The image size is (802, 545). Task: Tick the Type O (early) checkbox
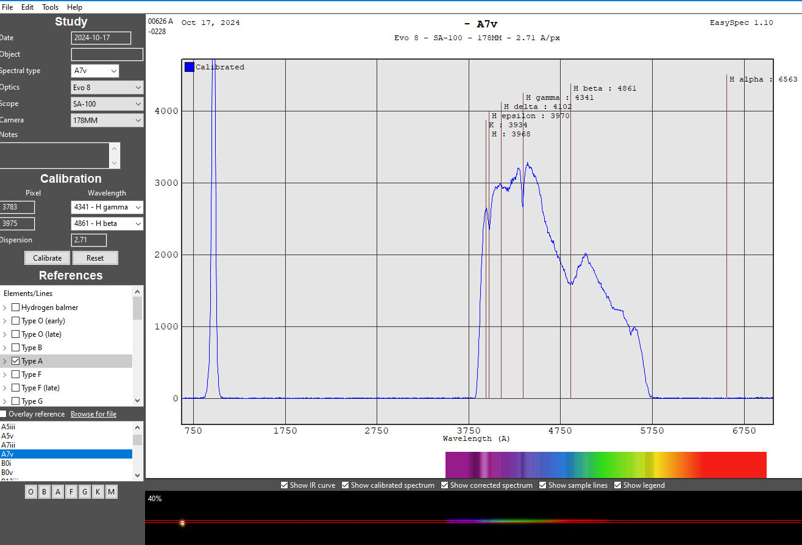coord(16,321)
